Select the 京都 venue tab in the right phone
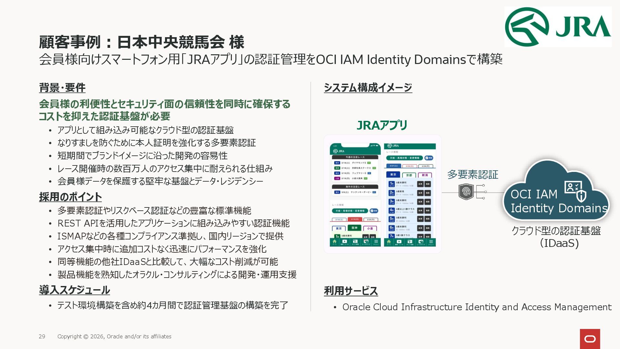The height and width of the screenshot is (349, 620). pyautogui.click(x=409, y=175)
